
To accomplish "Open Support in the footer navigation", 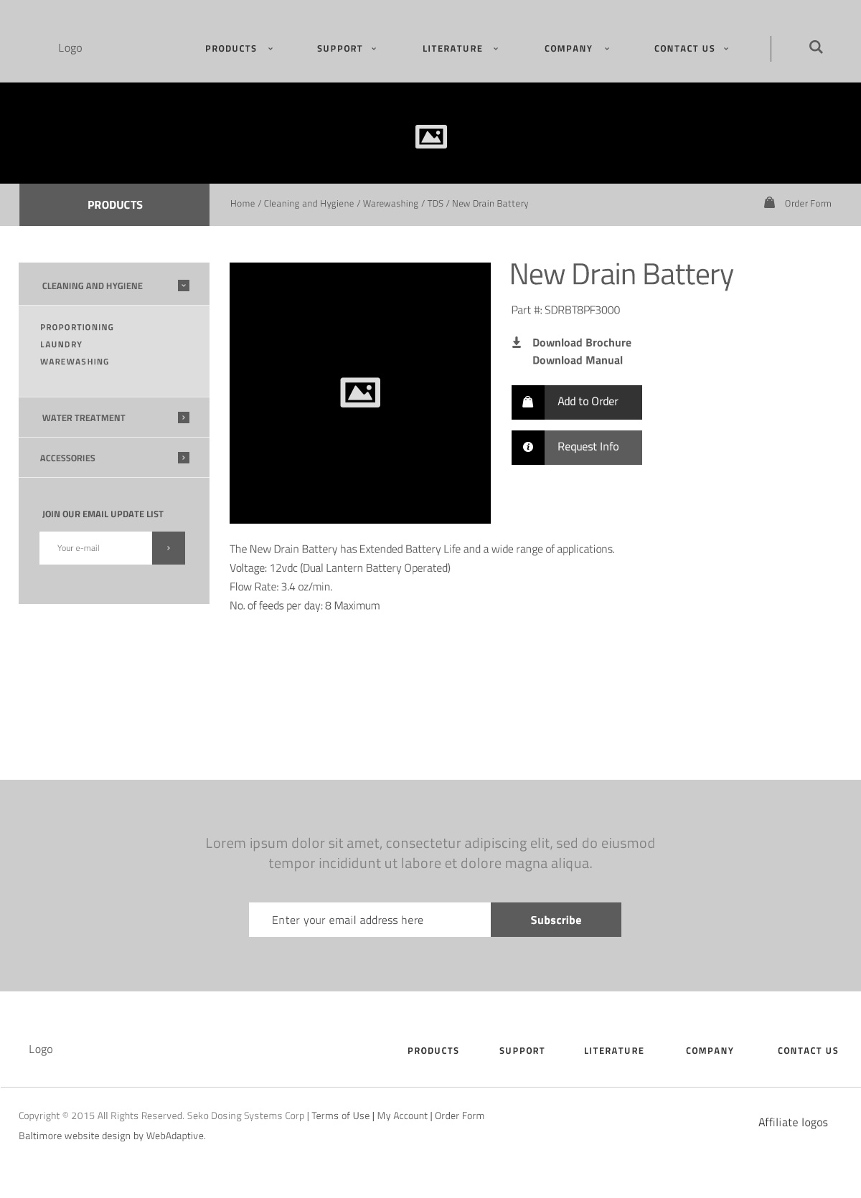I will (522, 1051).
